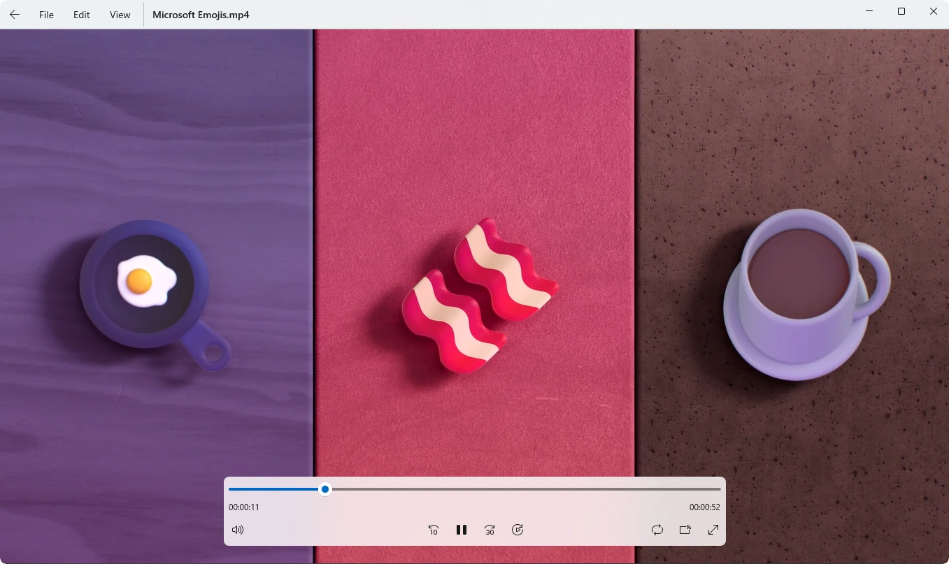The height and width of the screenshot is (564, 949).
Task: Skip forward 30 seconds
Action: 490,530
